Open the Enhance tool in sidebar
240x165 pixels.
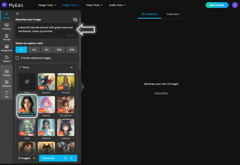(x=7, y=26)
